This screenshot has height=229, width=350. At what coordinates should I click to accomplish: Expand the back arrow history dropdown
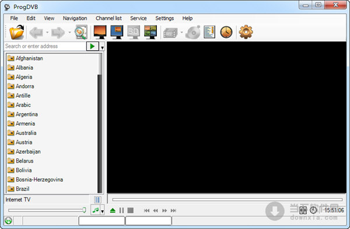point(47,33)
